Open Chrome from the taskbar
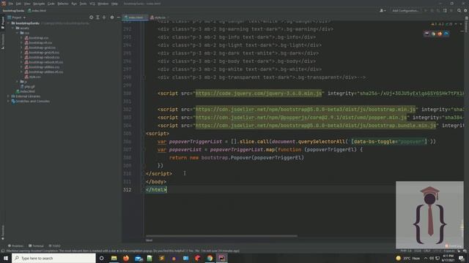Screen dimensions: 469x263 [x=210, y=258]
